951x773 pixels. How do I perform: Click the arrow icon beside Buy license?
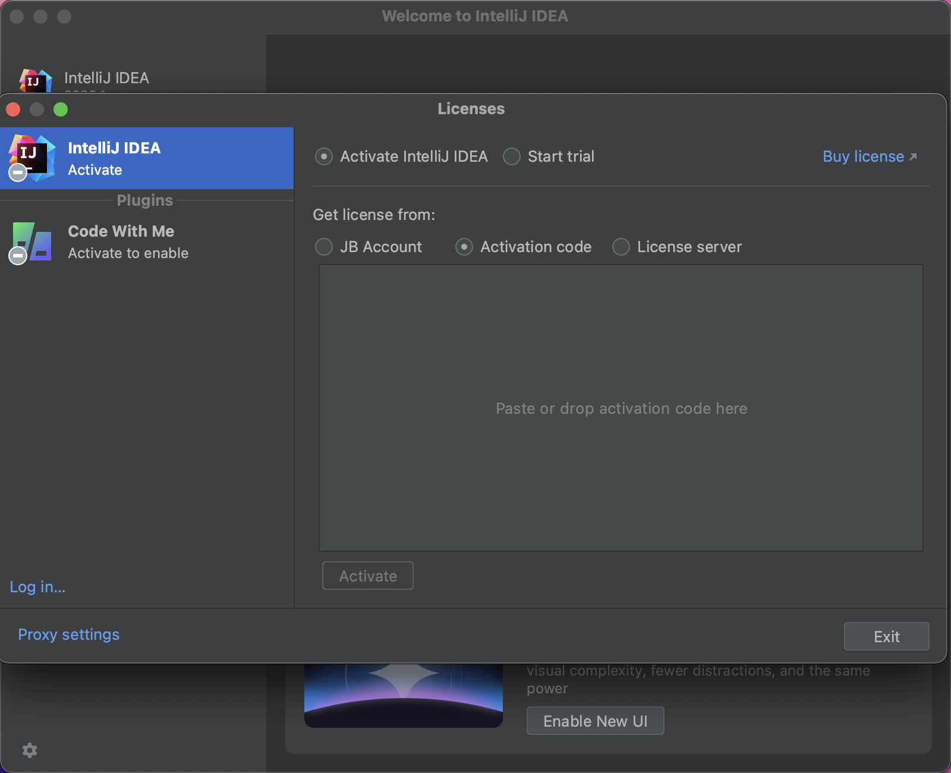913,157
